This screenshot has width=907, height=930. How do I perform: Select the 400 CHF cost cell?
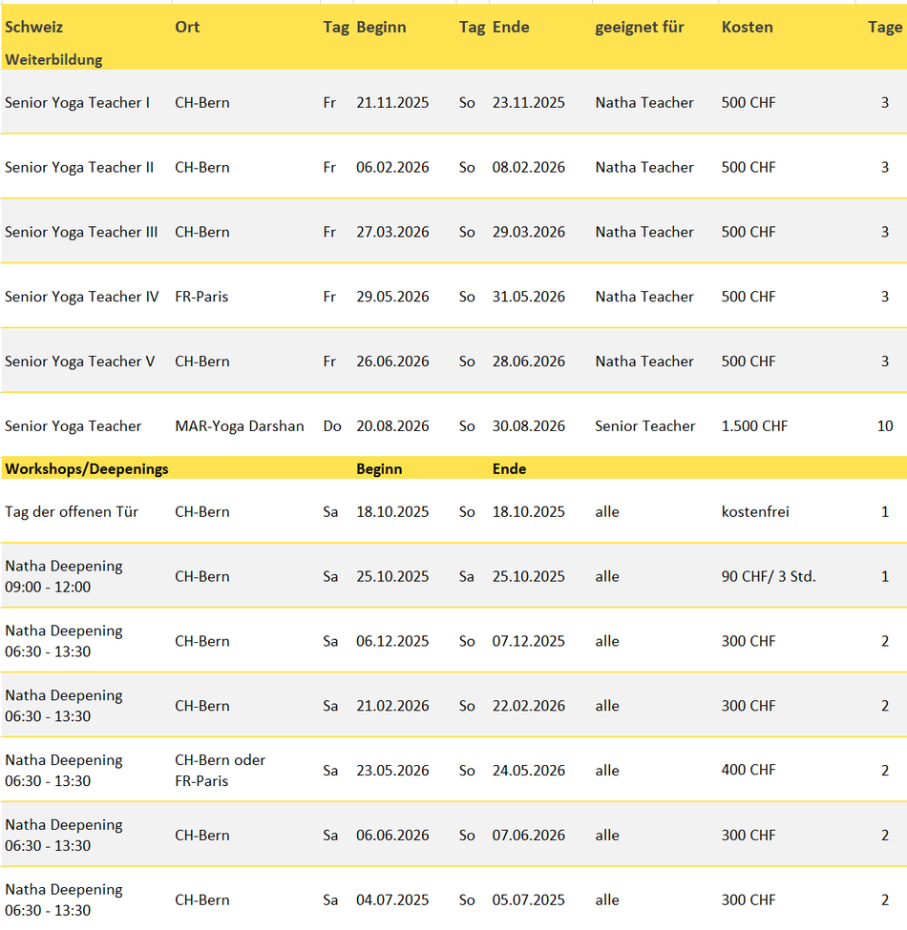[x=749, y=770]
